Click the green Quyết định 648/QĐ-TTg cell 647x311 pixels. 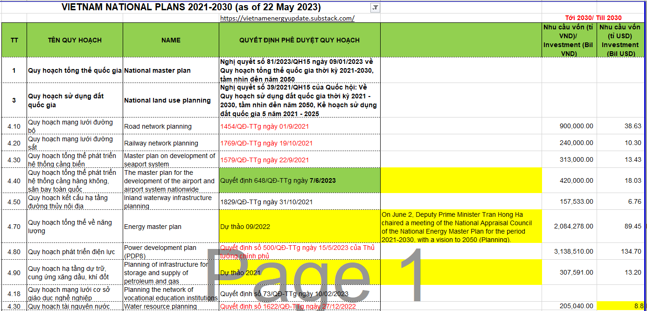pyautogui.click(x=300, y=180)
